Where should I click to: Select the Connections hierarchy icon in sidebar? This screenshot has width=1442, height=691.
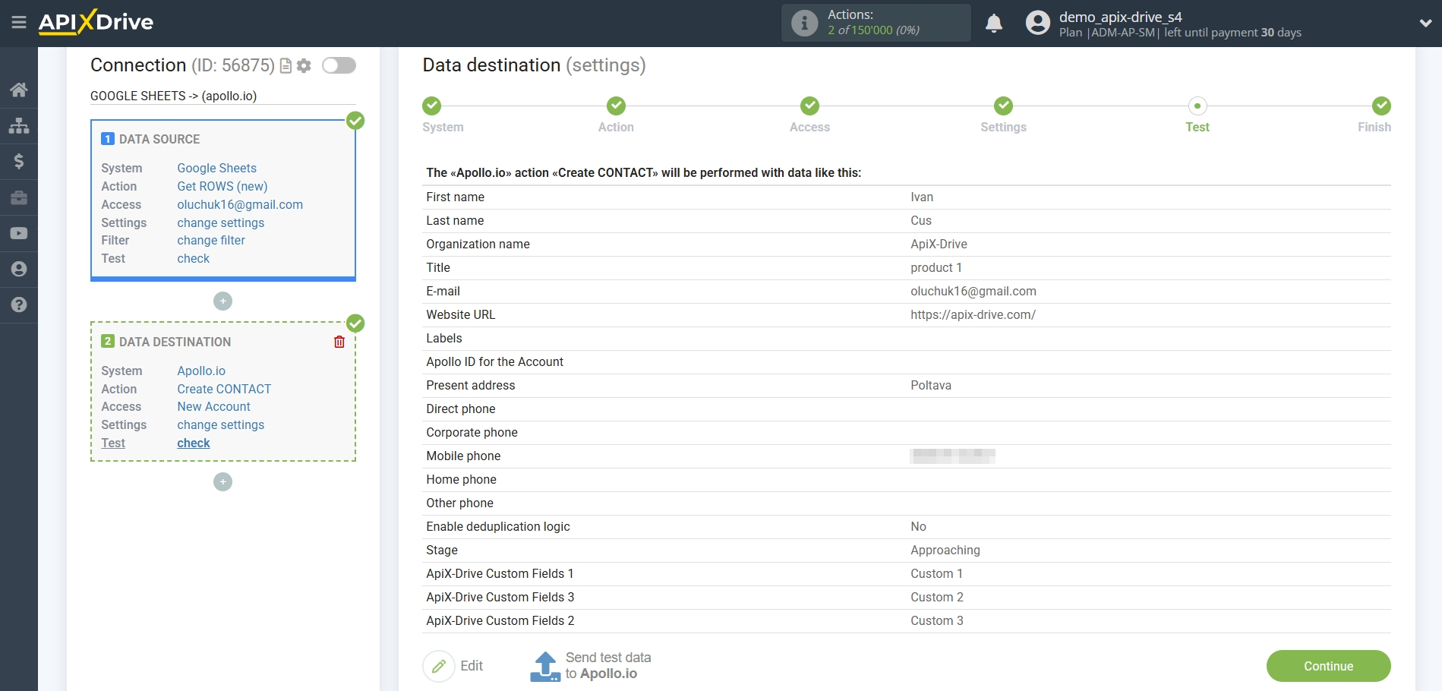pyautogui.click(x=19, y=125)
